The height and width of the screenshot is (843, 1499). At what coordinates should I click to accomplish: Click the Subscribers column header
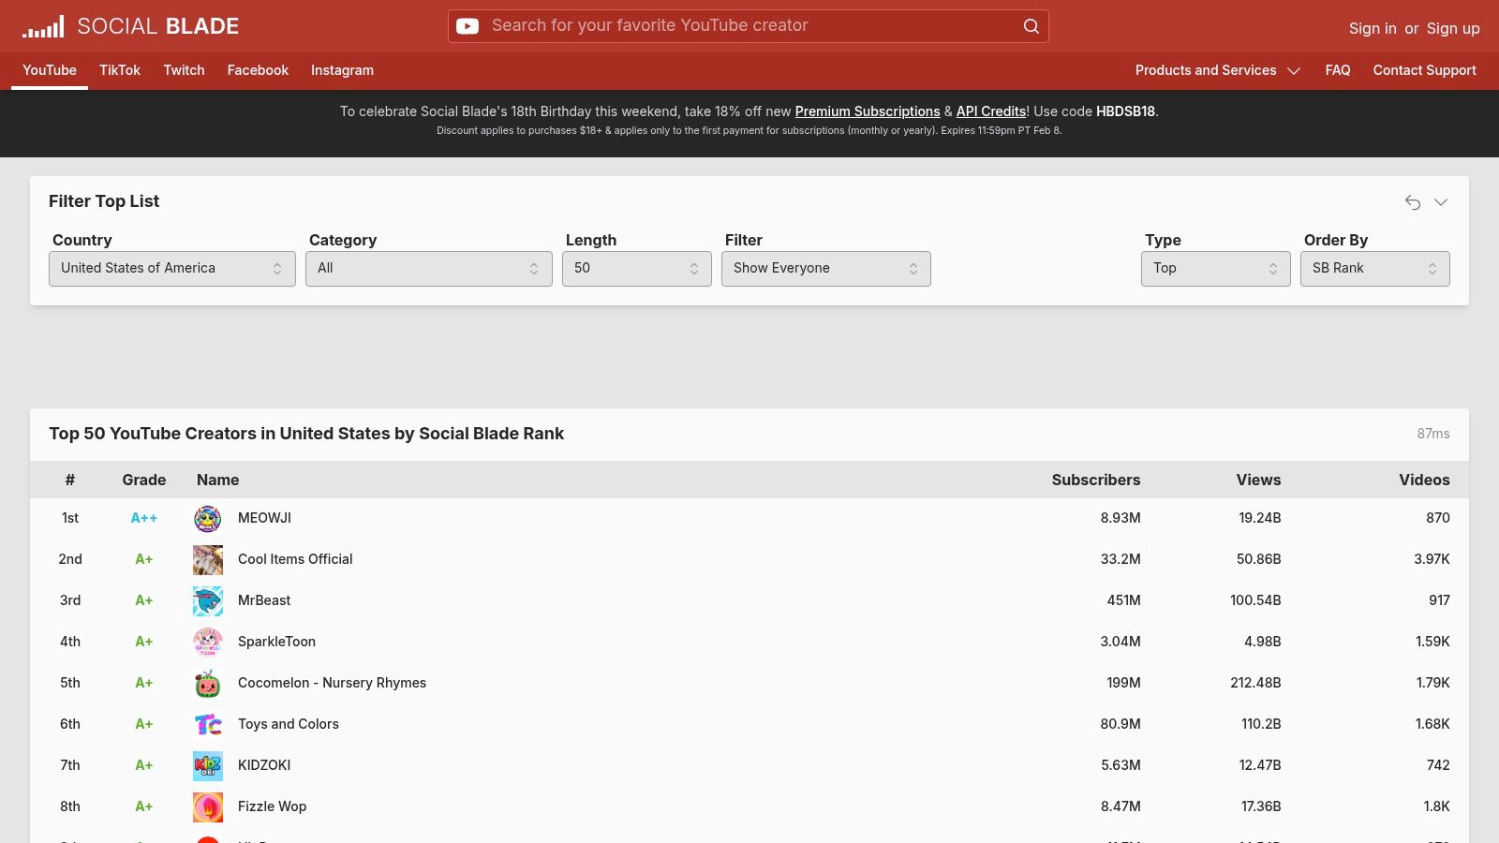[1096, 480]
